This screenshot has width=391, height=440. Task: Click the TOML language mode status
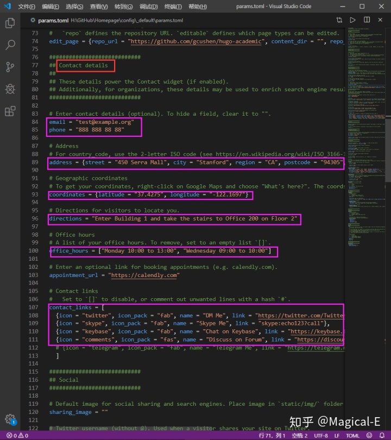[352, 436]
